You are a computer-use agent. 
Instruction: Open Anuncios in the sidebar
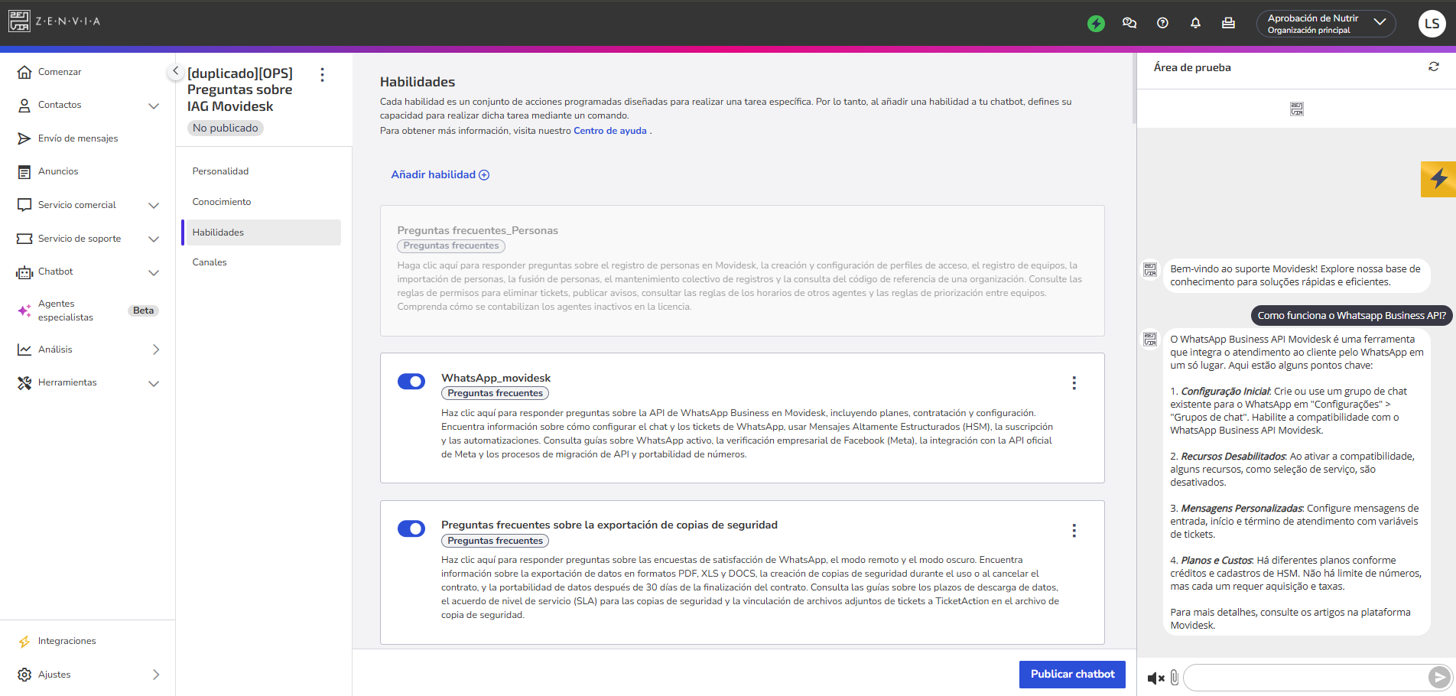[x=58, y=171]
